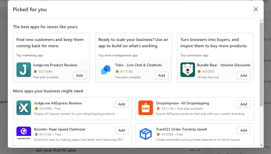This screenshot has width=271, height=154.
Task: Click the dialog scrollbar up arrow
Action: click(x=262, y=21)
